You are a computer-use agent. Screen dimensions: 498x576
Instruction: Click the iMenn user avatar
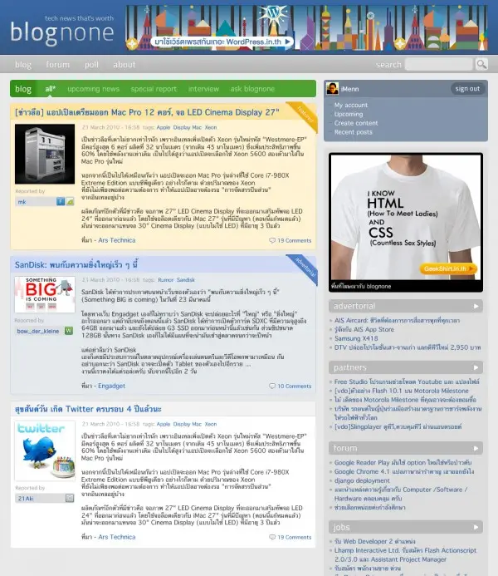(332, 89)
